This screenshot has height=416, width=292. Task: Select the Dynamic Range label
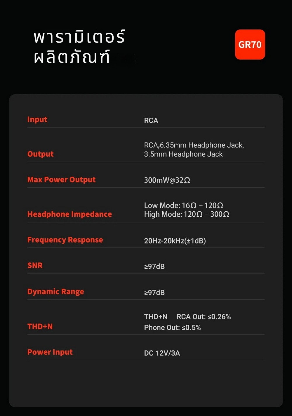[55, 292]
